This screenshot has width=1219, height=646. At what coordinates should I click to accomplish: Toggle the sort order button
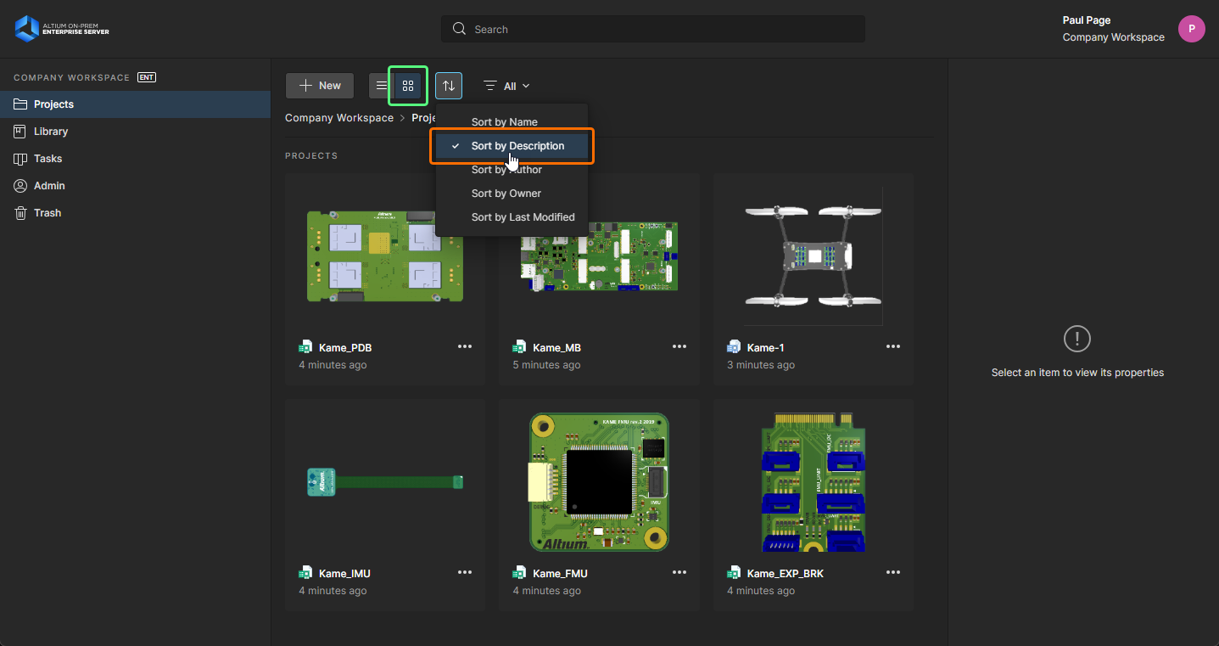pyautogui.click(x=449, y=86)
